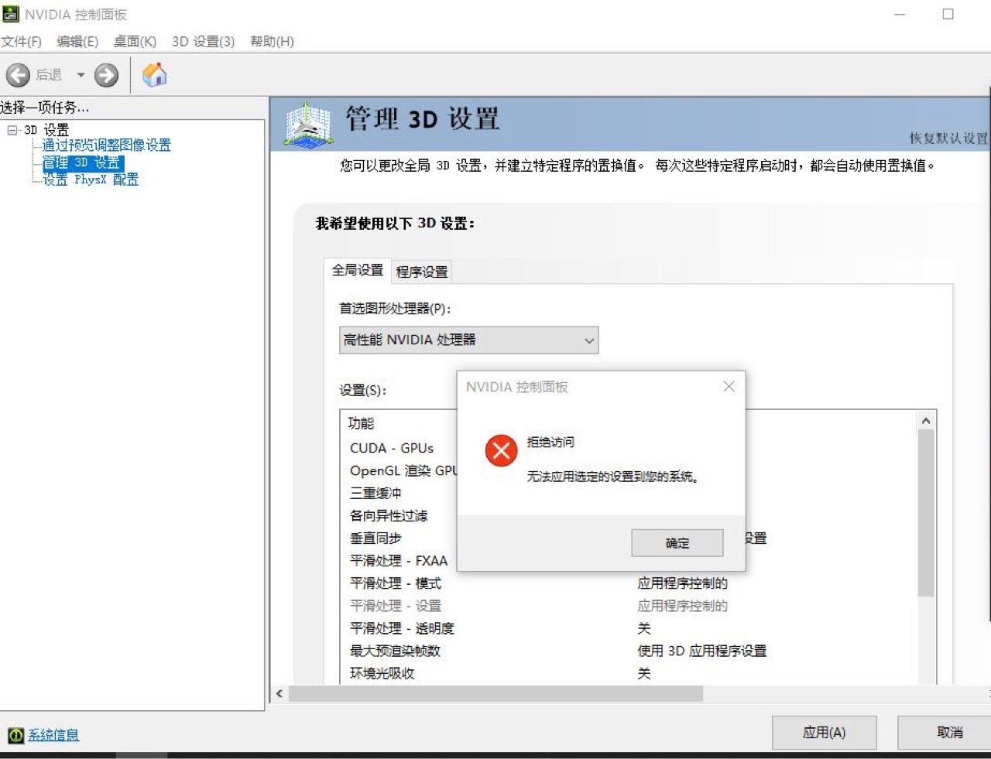Open the 帮助(H) menu
The width and height of the screenshot is (991, 759).
coord(272,41)
